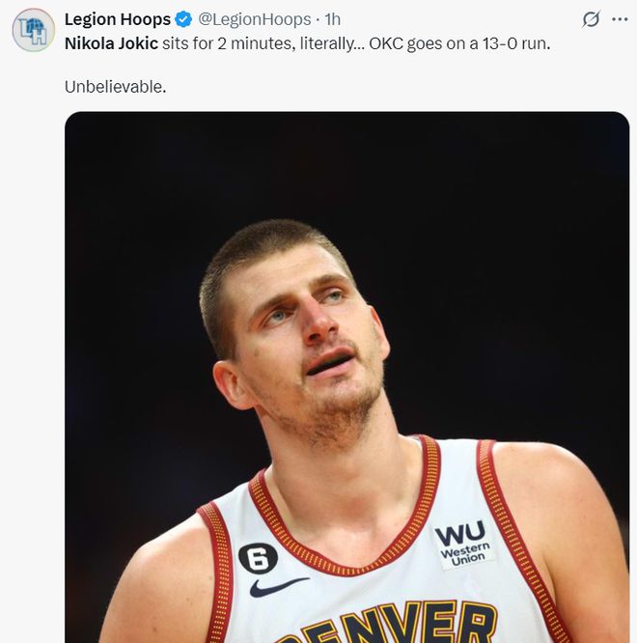Viewport: 637px width, 643px height.
Task: Click the "Unbelievable." line of the post
Action: click(x=116, y=86)
